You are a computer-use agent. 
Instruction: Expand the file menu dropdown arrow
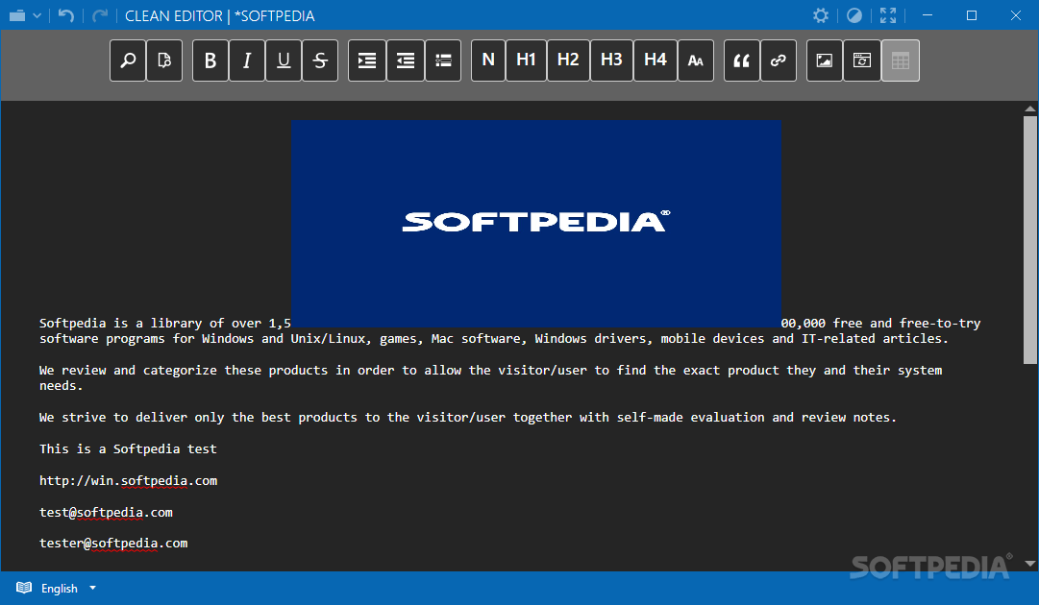pyautogui.click(x=37, y=16)
